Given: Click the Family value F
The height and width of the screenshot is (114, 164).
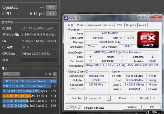Looking at the screenshot, I should 91,57.
